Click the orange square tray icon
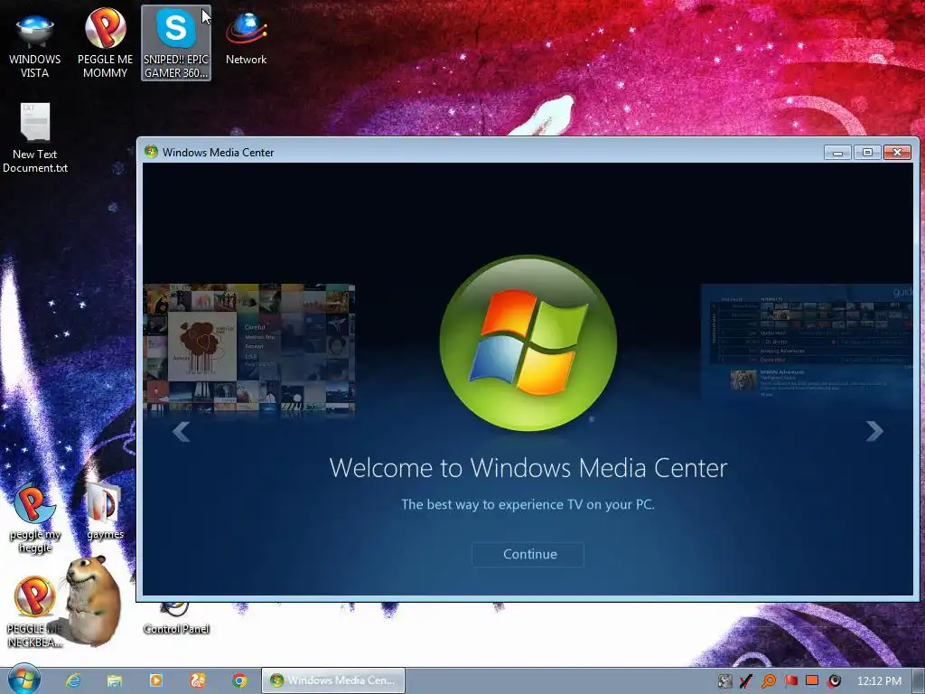The image size is (925, 694). 812,680
